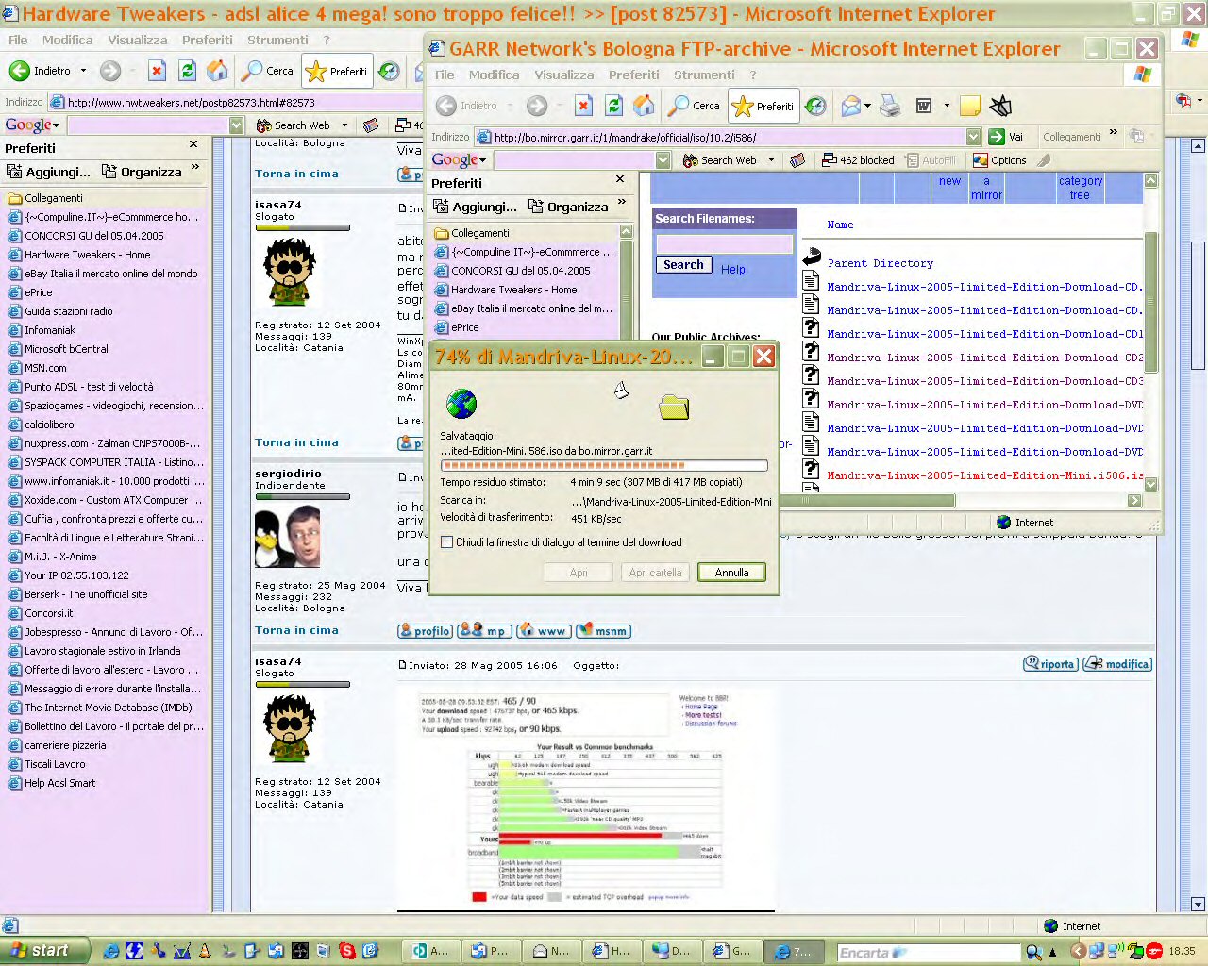Open GARR address bar dropdown
This screenshot has width=1208, height=966.
click(x=971, y=137)
